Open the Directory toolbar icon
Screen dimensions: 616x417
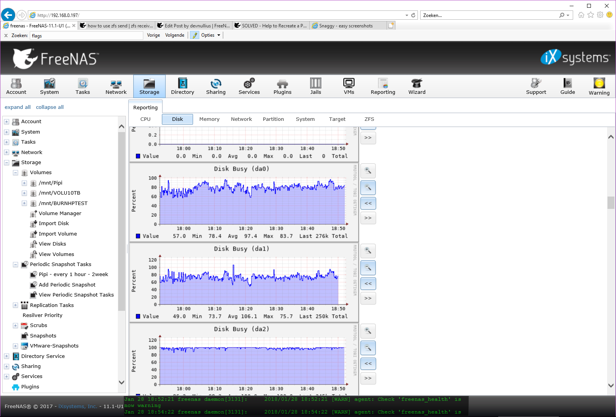[183, 86]
